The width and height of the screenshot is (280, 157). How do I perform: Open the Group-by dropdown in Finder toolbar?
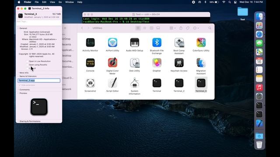pos(172,28)
